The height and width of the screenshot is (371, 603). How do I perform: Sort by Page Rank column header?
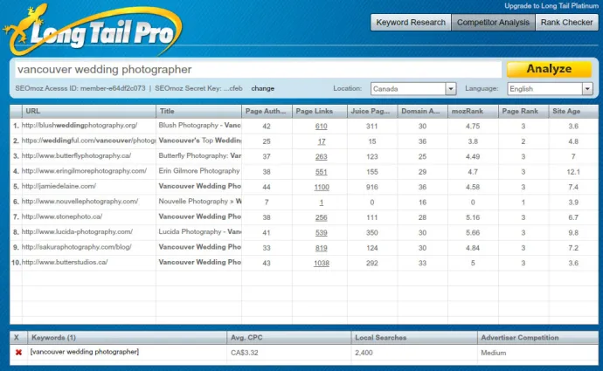coord(523,111)
